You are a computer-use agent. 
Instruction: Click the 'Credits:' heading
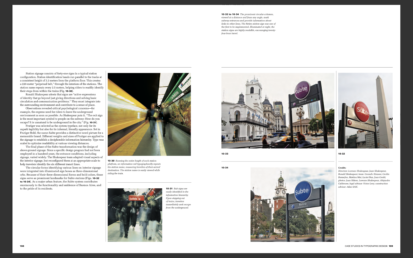point(342,168)
